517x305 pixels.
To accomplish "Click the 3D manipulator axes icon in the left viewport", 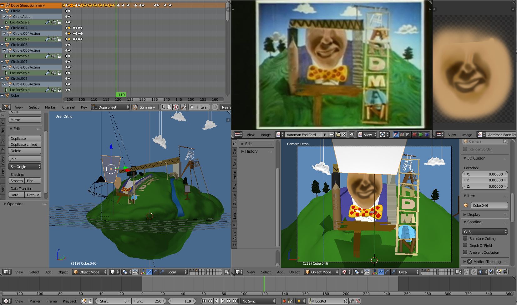I will point(143,272).
